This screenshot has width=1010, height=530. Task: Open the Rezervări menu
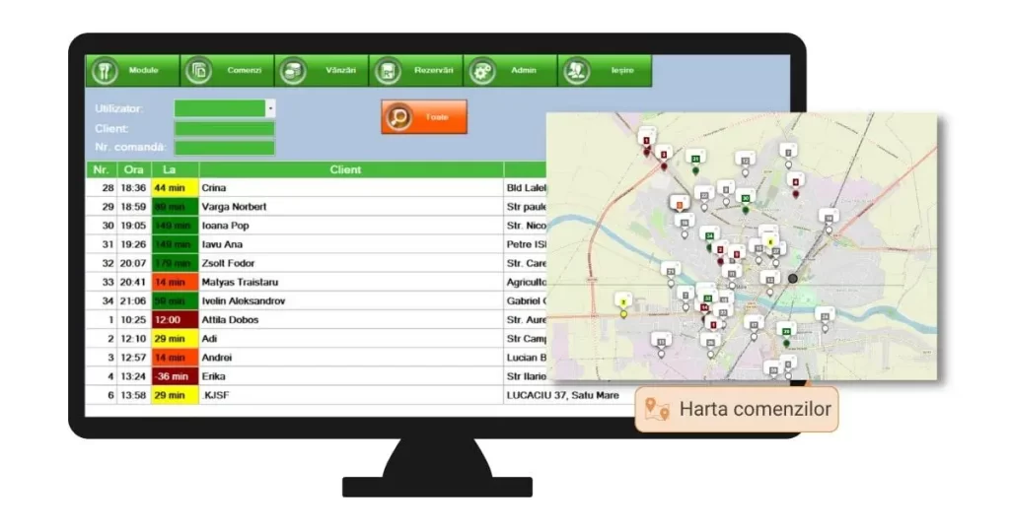pos(415,71)
